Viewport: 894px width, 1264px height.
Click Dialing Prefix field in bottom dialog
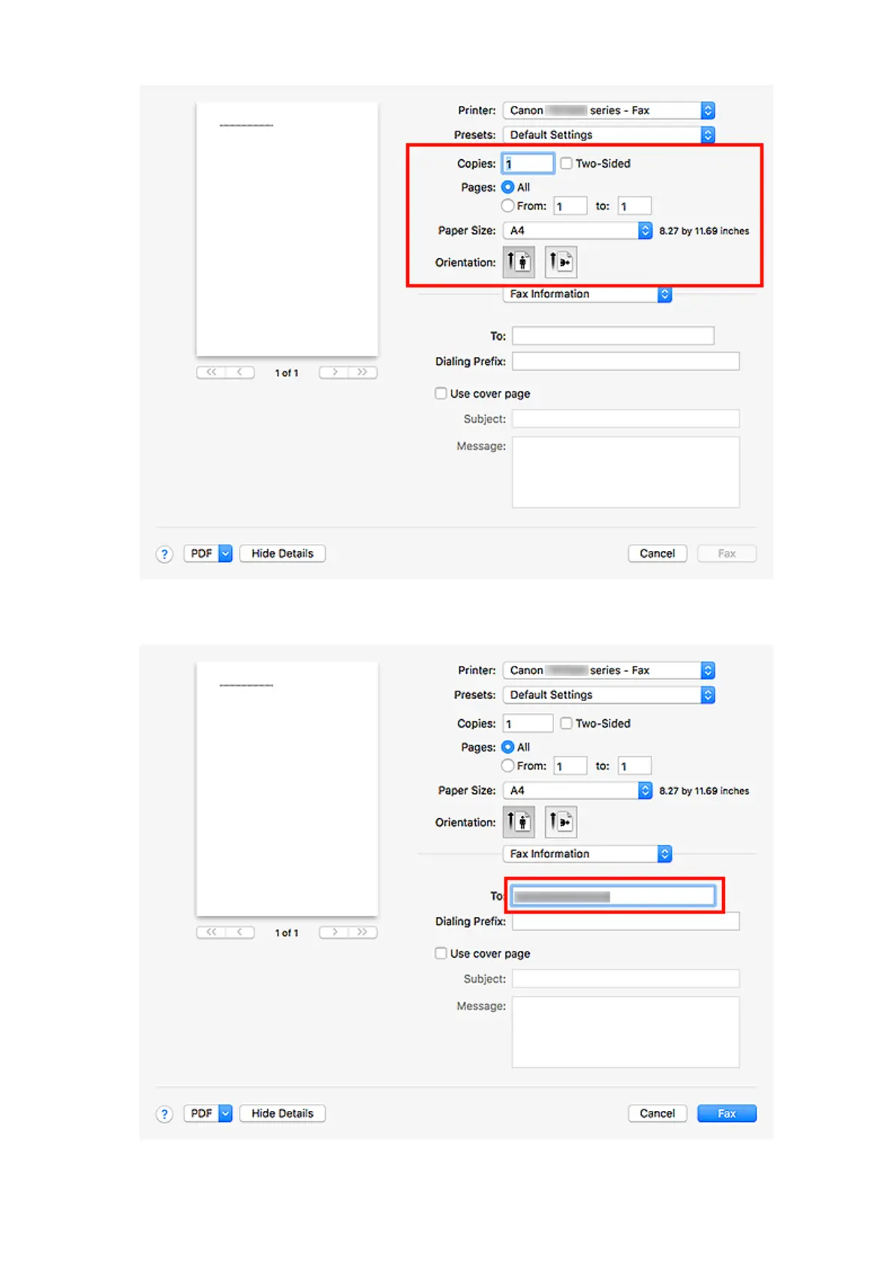coord(626,921)
